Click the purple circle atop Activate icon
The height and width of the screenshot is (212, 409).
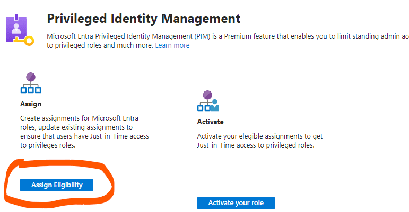(207, 95)
